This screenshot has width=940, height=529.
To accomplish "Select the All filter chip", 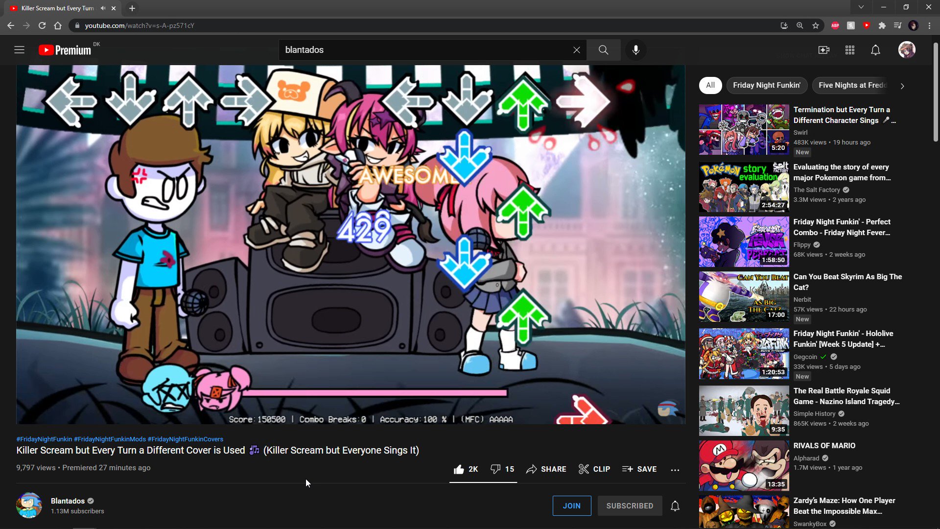I will coord(710,85).
